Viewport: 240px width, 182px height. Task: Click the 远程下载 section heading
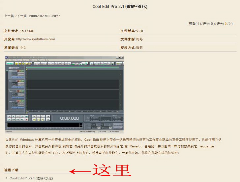point(11,170)
